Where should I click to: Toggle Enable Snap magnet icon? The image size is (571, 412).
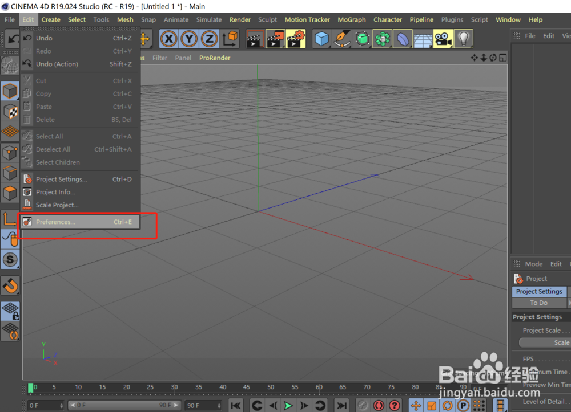point(10,286)
